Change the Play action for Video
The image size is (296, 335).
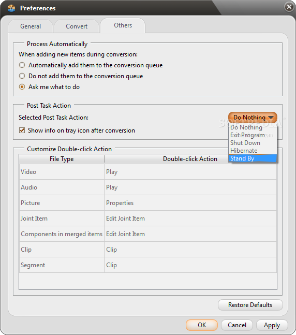(x=190, y=172)
